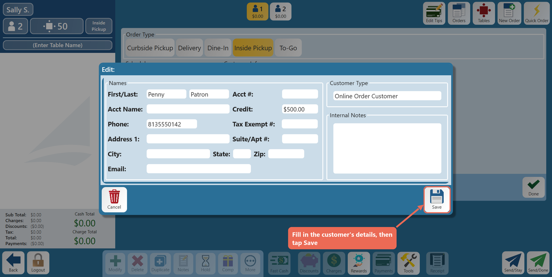Viewport: 552px width, 277px height.
Task: Open the Orders list icon
Action: click(459, 13)
